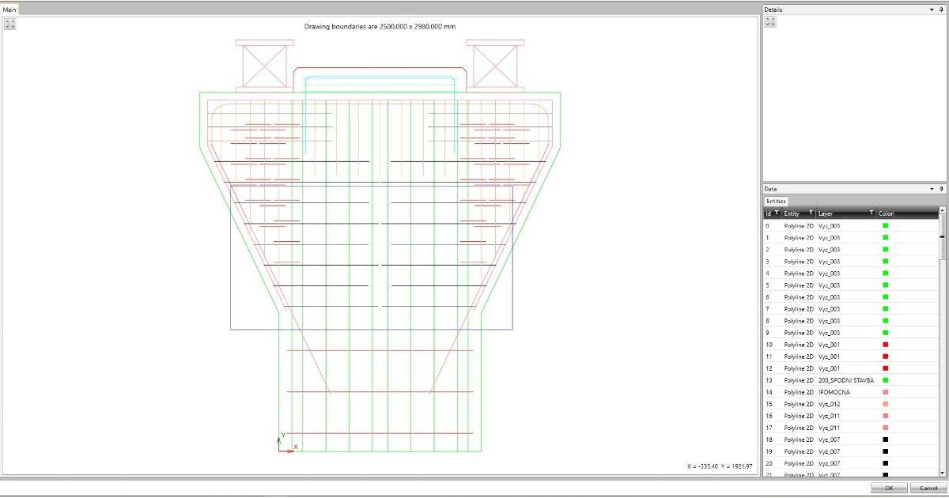
Task: Select the Entities tab
Action: tap(776, 202)
